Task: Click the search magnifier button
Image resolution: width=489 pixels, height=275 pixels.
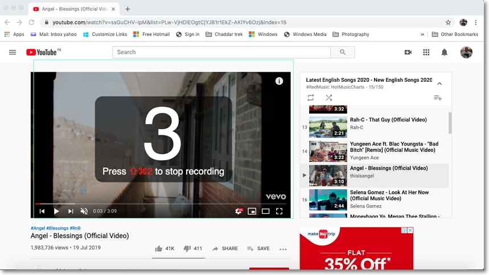Action: point(342,52)
